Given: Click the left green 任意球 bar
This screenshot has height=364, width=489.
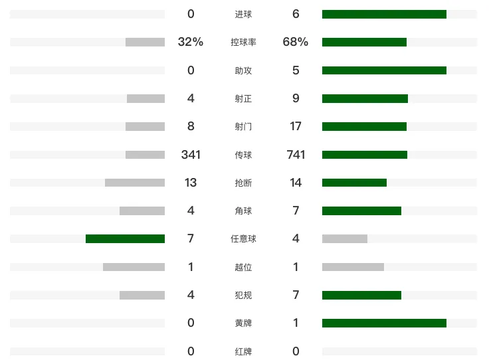Looking at the screenshot, I should coord(125,239).
